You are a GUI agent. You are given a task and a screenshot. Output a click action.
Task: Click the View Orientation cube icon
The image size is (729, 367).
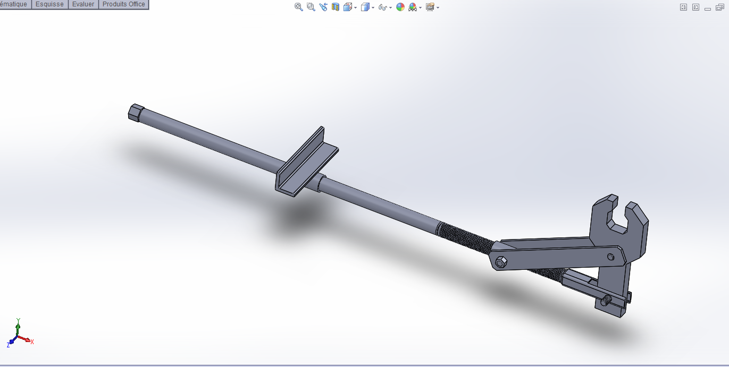(x=347, y=7)
